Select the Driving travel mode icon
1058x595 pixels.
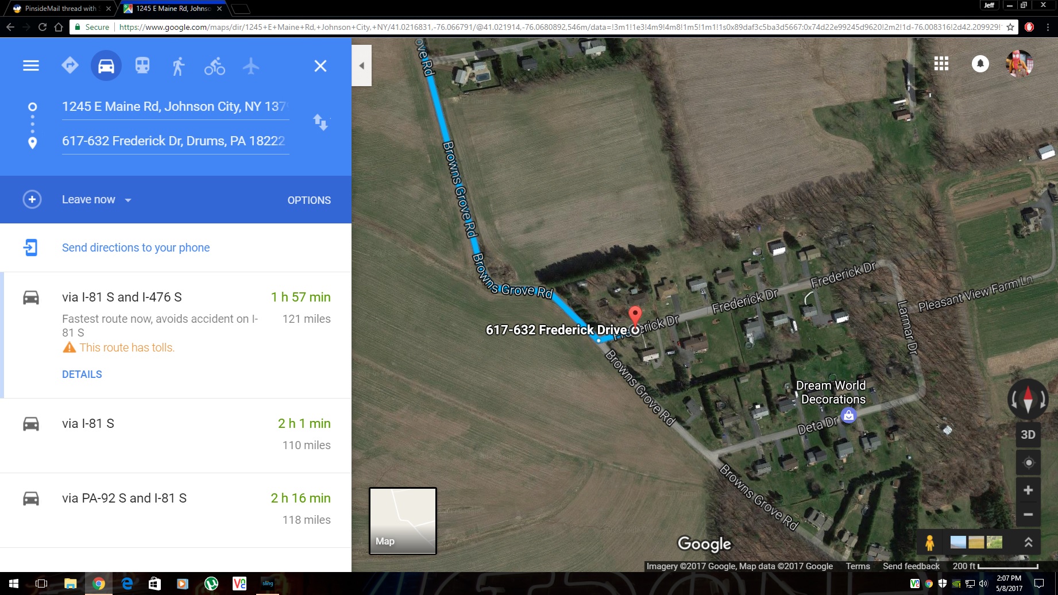(x=106, y=66)
